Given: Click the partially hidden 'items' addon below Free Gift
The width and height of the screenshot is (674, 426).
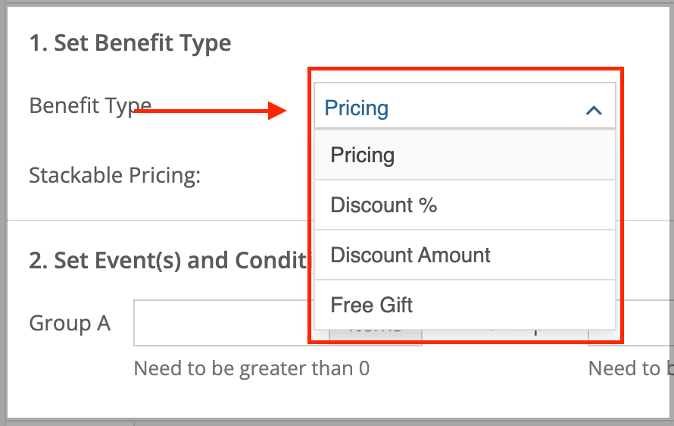Looking at the screenshot, I should [376, 337].
